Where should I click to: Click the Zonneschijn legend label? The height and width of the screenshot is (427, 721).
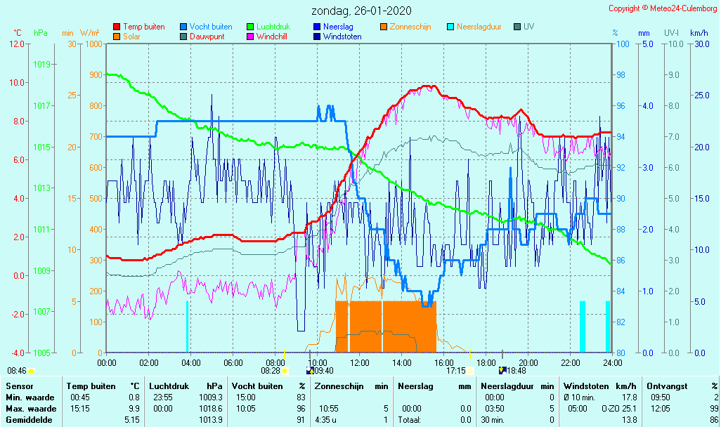coord(410,27)
